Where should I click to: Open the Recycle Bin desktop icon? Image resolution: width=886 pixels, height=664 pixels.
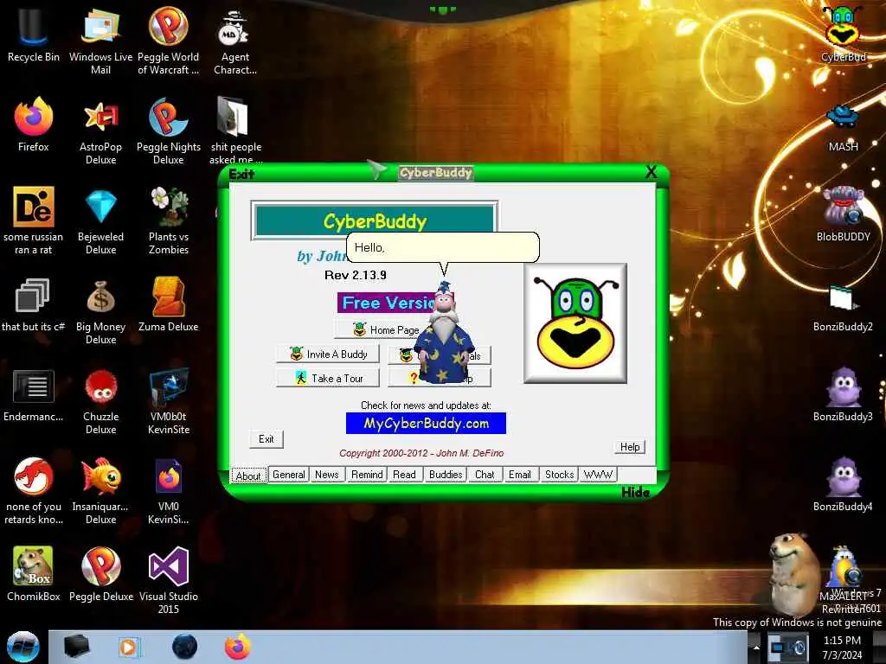click(x=33, y=35)
